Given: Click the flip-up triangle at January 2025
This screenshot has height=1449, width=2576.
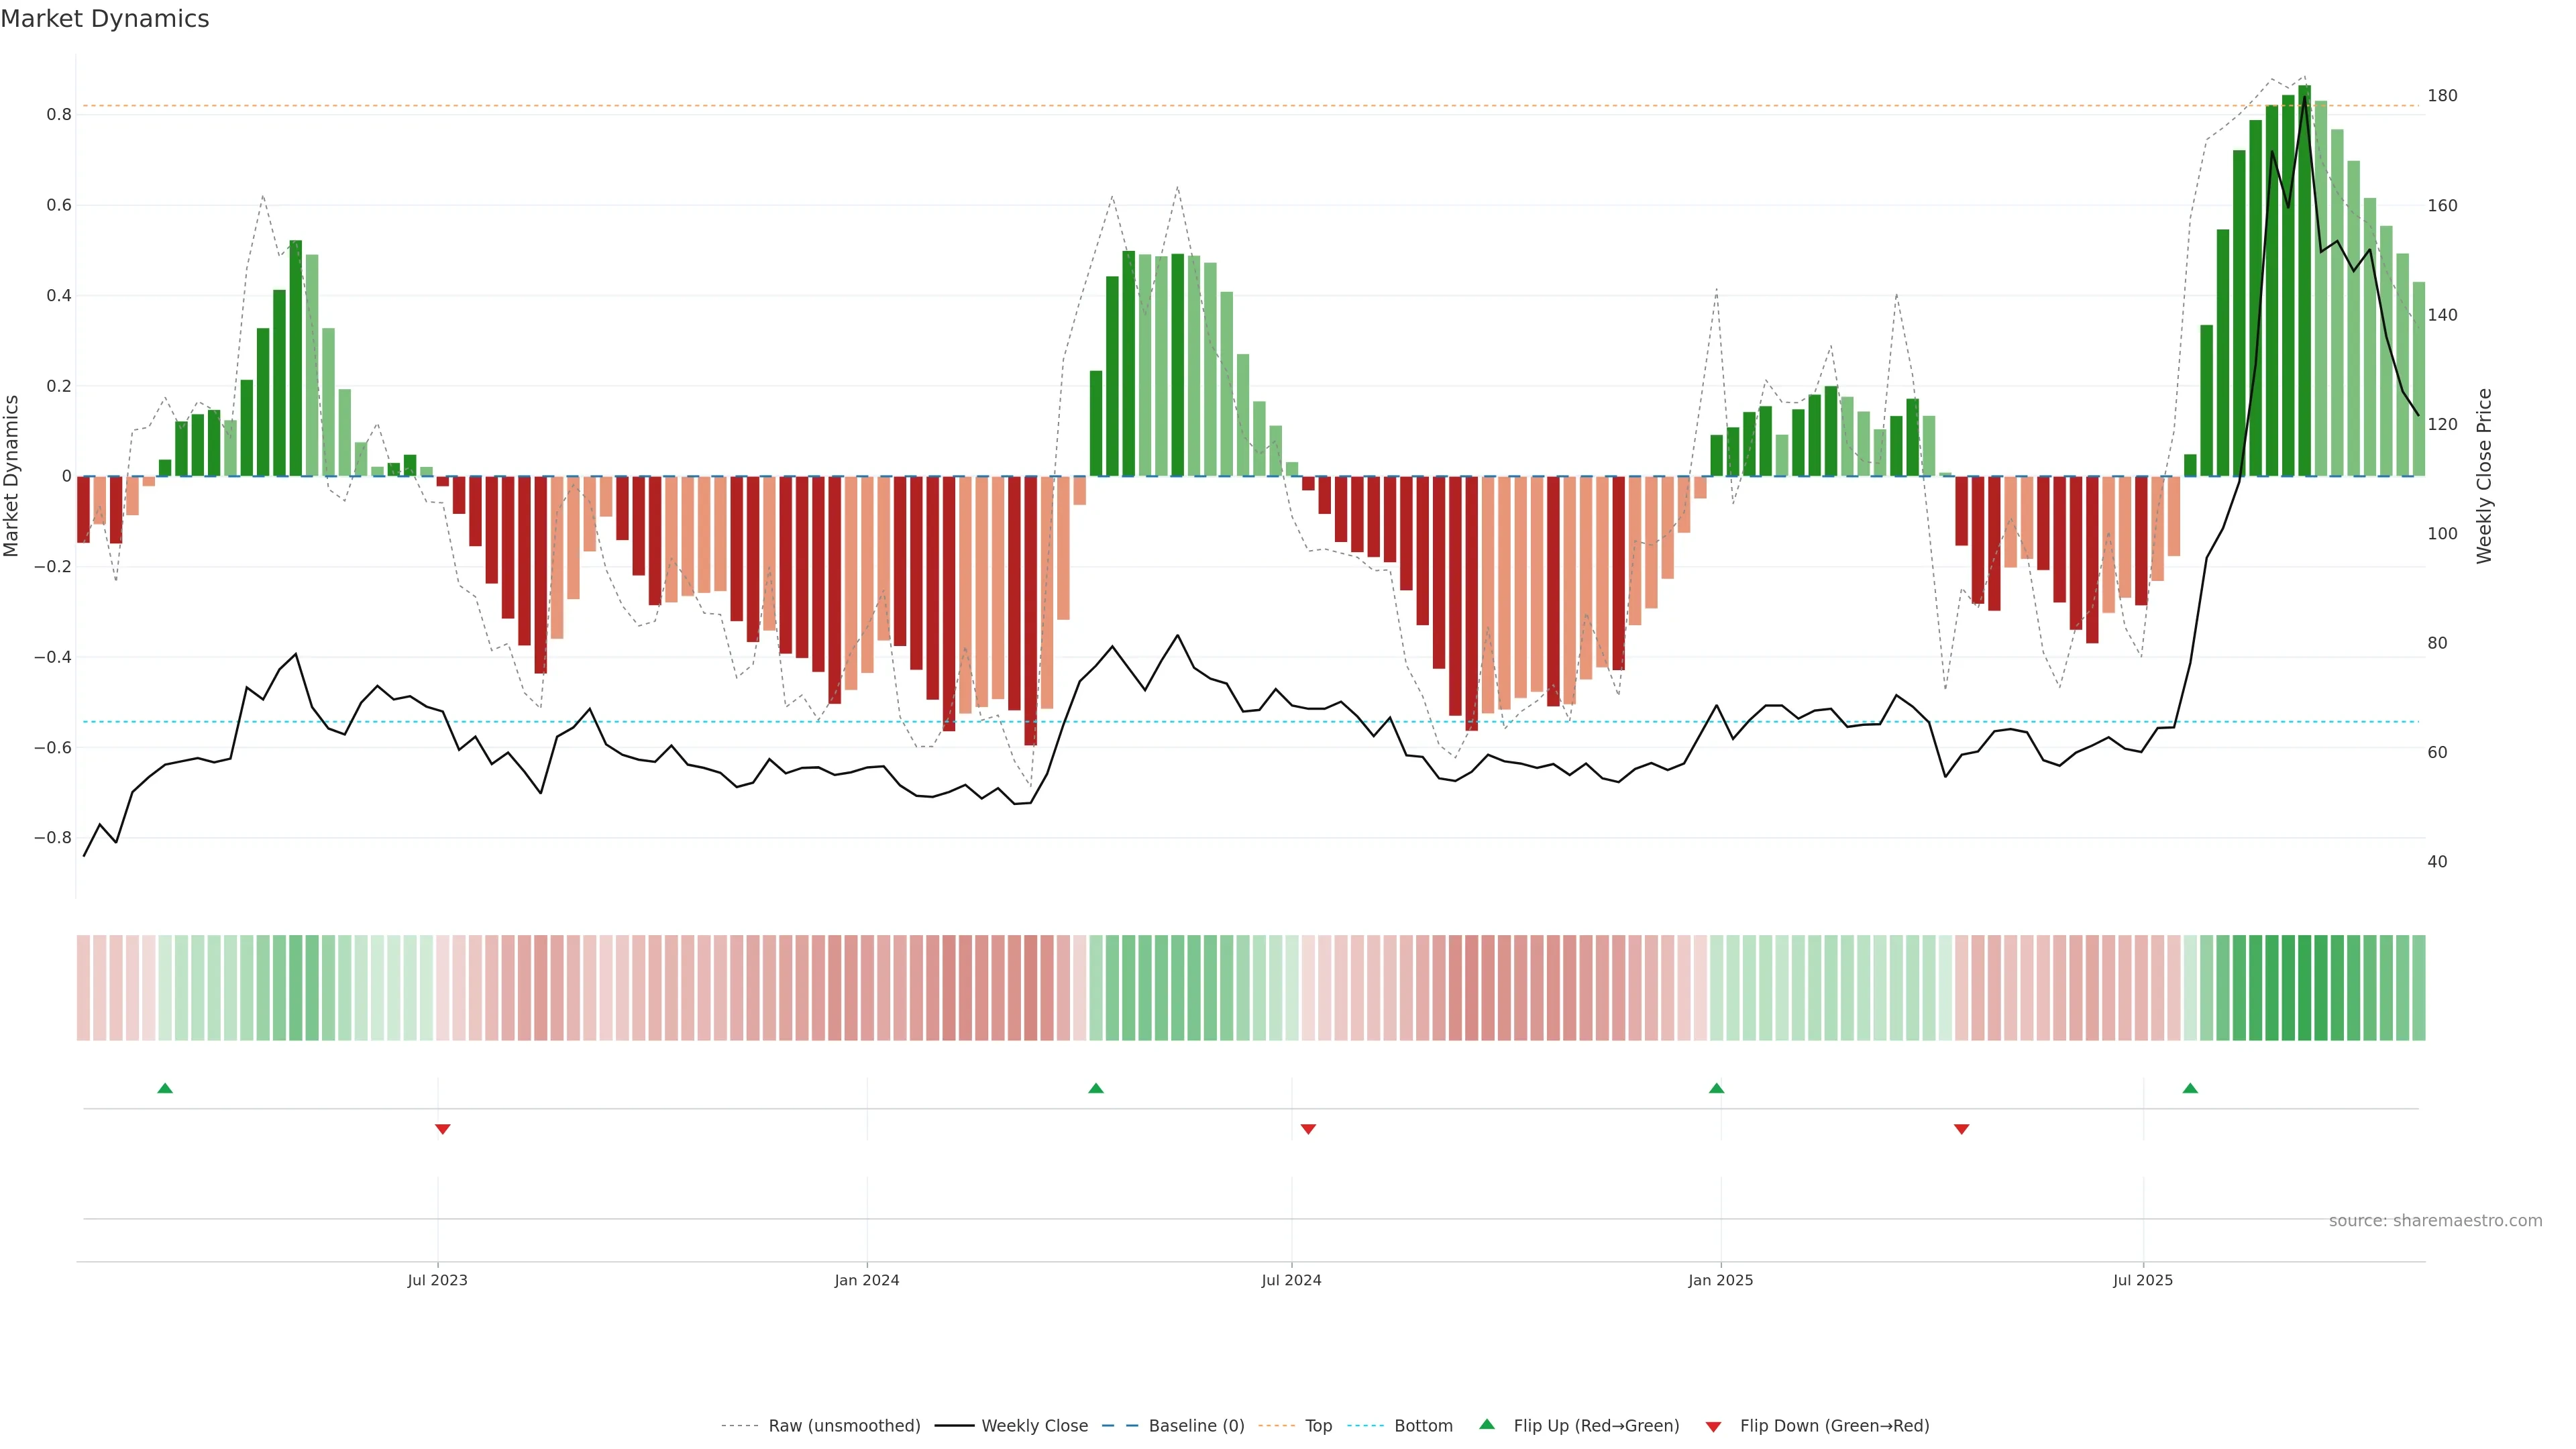Looking at the screenshot, I should 1716,1088.
